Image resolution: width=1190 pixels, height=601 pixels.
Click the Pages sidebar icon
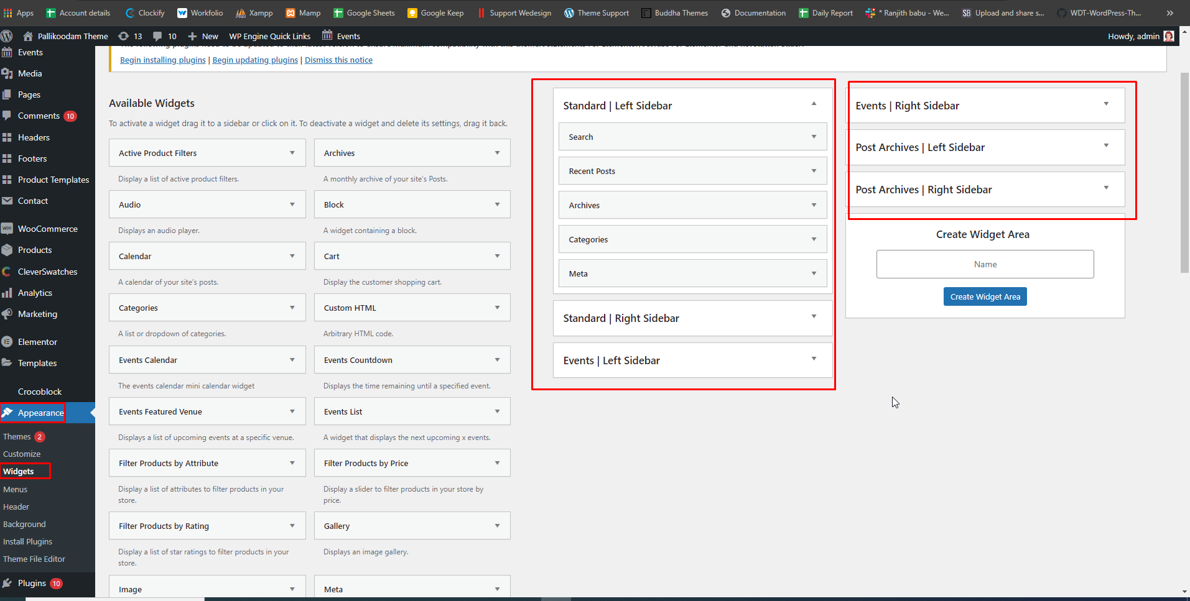7,94
